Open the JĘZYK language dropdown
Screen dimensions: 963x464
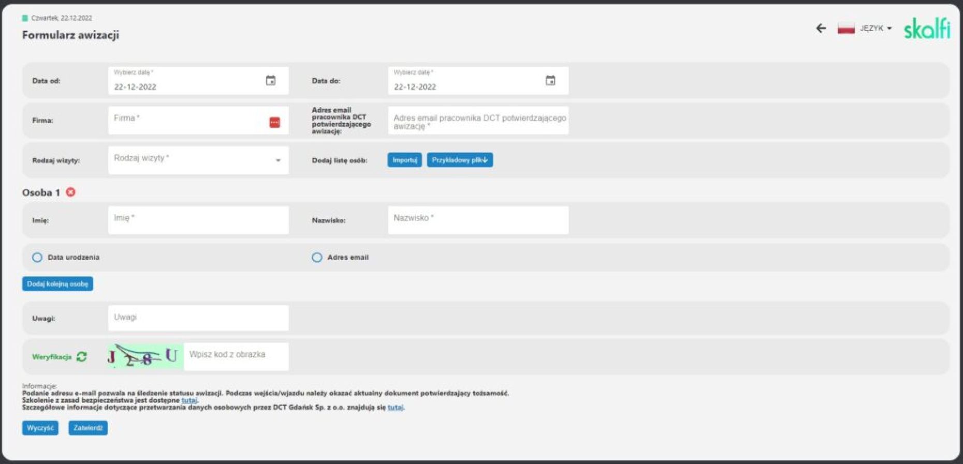point(876,28)
